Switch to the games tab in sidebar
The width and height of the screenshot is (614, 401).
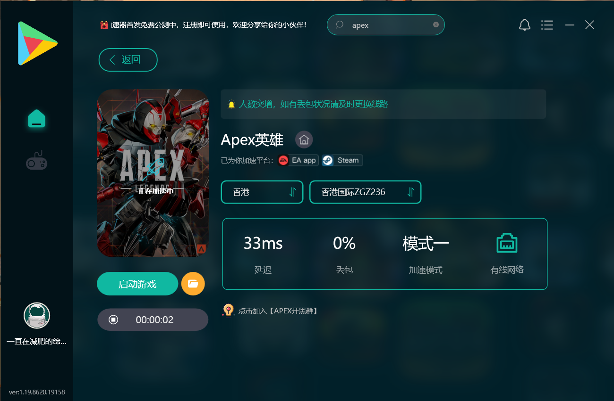[x=37, y=160]
